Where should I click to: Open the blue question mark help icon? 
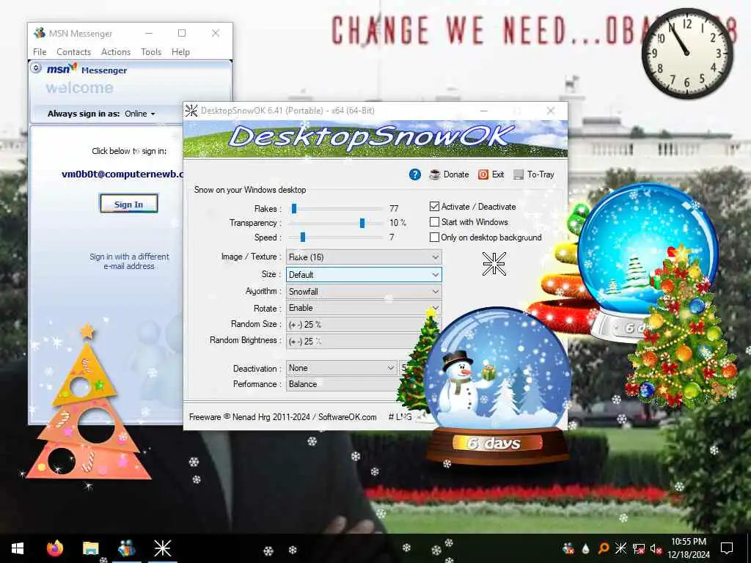point(415,174)
